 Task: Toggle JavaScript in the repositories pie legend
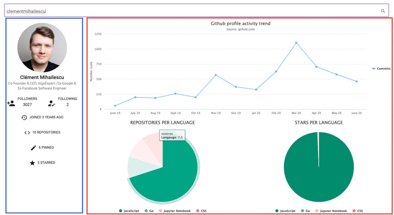click(x=130, y=210)
